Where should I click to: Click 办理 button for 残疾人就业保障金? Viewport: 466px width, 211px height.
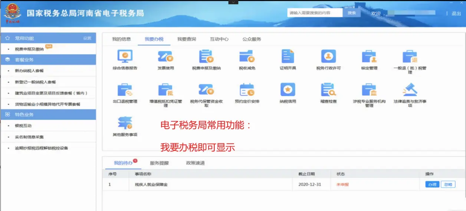(x=432, y=184)
